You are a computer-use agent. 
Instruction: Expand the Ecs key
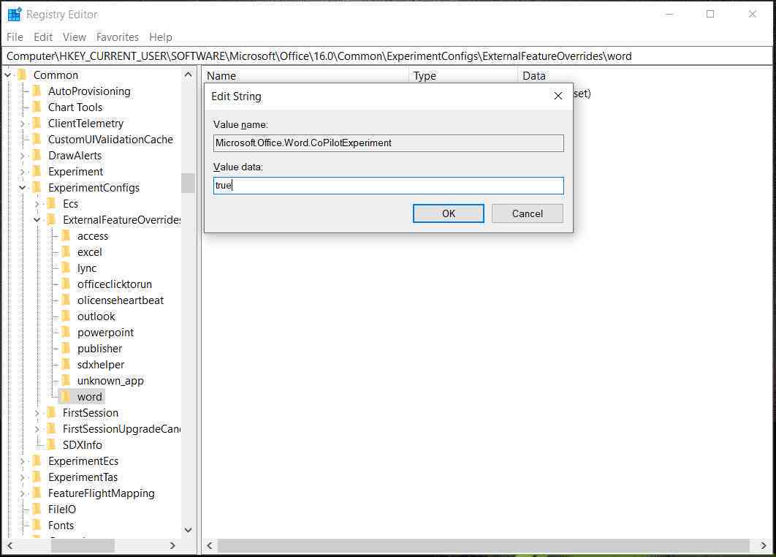pos(37,204)
